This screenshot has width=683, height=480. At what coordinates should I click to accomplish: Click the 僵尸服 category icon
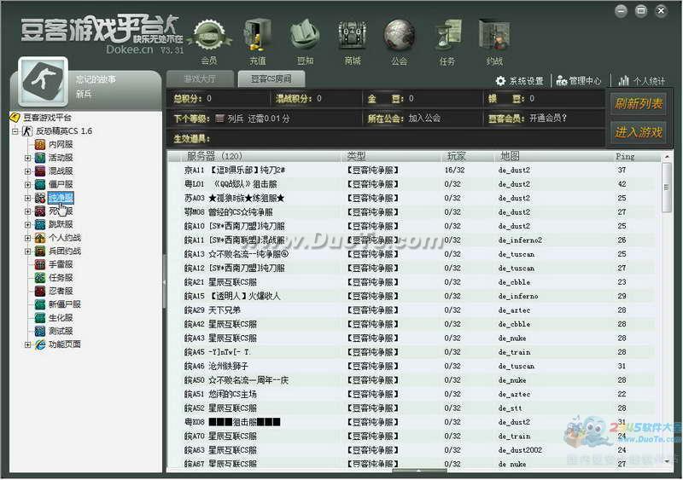[40, 184]
